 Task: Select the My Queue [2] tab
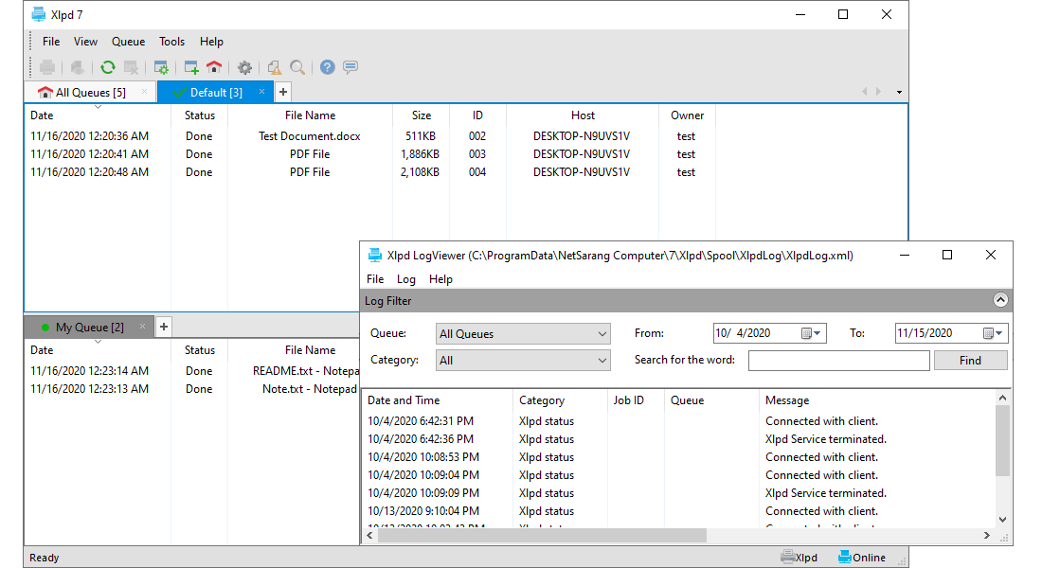90,327
